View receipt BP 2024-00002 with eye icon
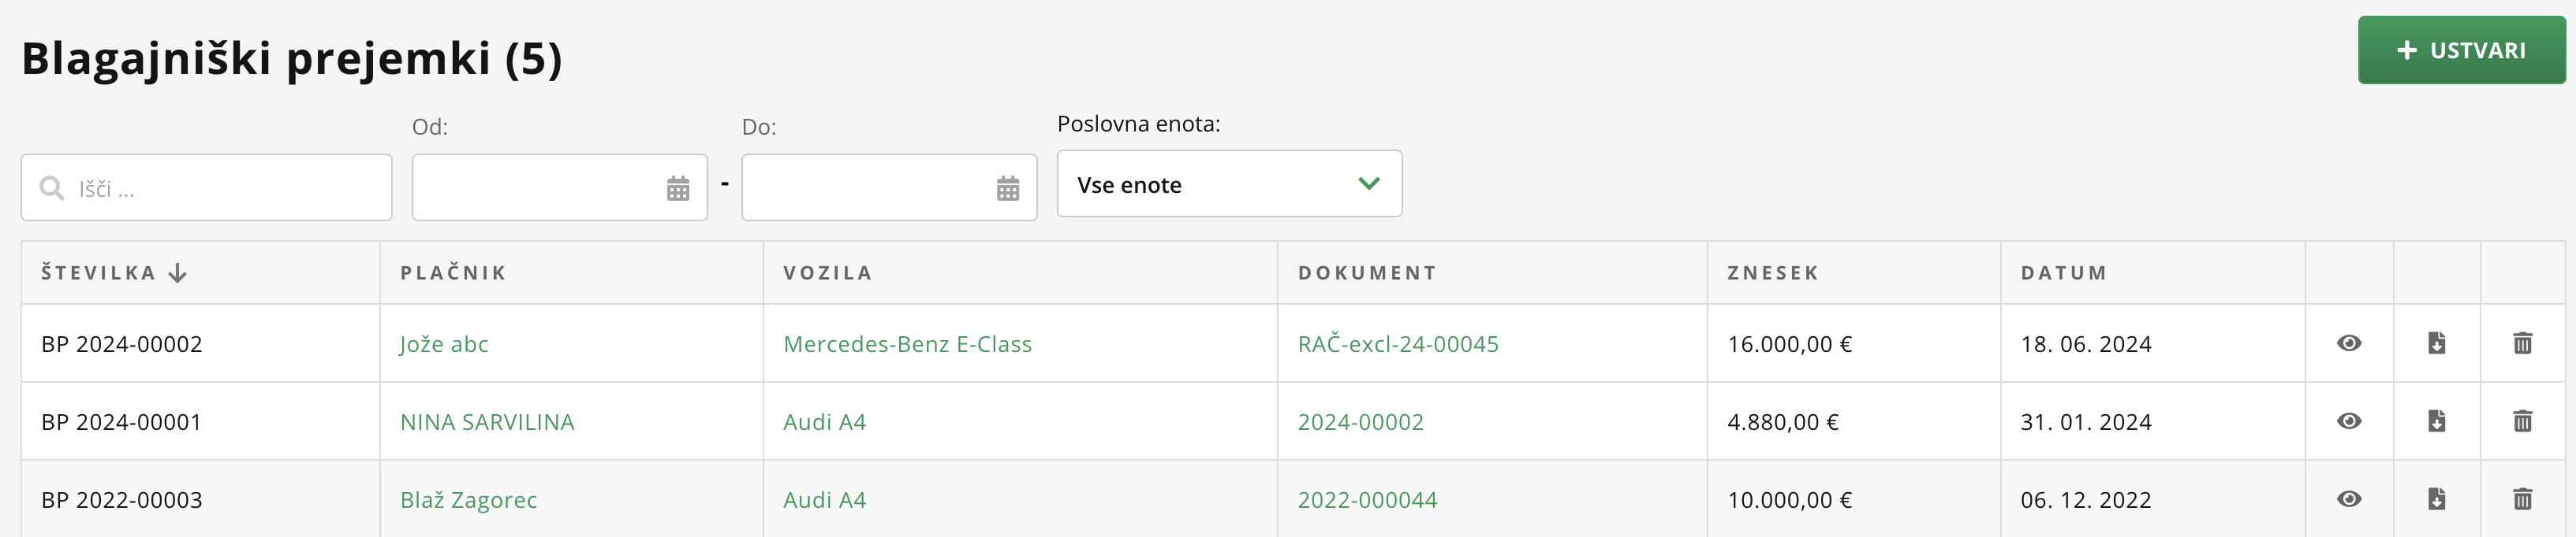This screenshot has height=537, width=2576. pos(2349,343)
